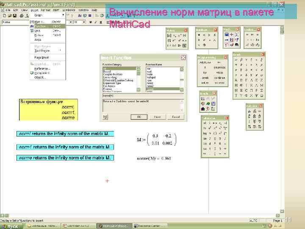Click the 3D bar plot icon in Graph palette
The image size is (305, 229).
point(202,109)
